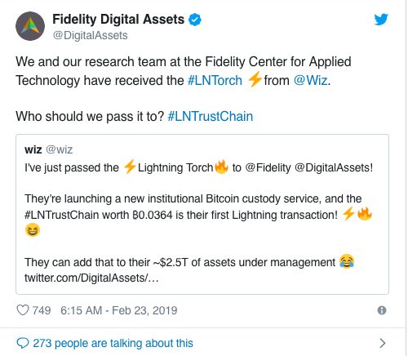Expand conversation with right chevron arrow
The height and width of the screenshot is (356, 408).
383,343
